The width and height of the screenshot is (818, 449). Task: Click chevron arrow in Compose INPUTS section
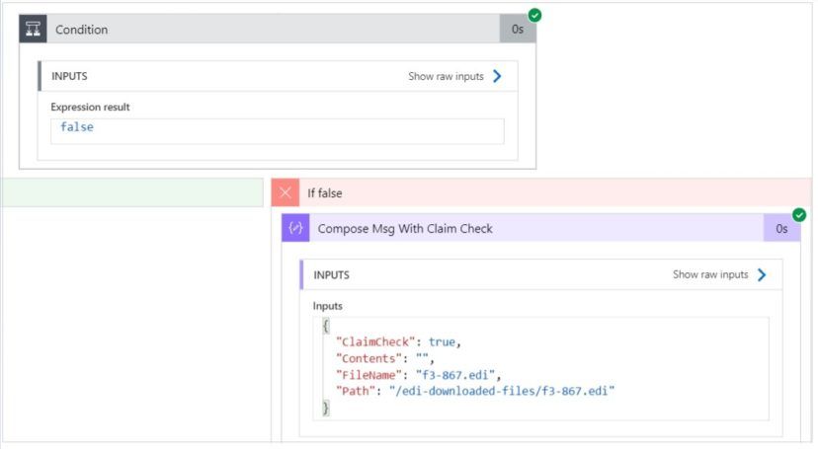click(x=761, y=275)
